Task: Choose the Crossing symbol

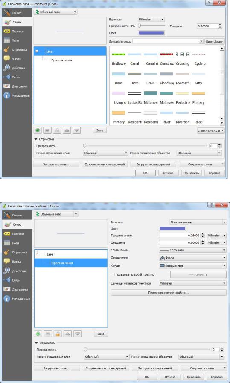Action: click(x=183, y=59)
